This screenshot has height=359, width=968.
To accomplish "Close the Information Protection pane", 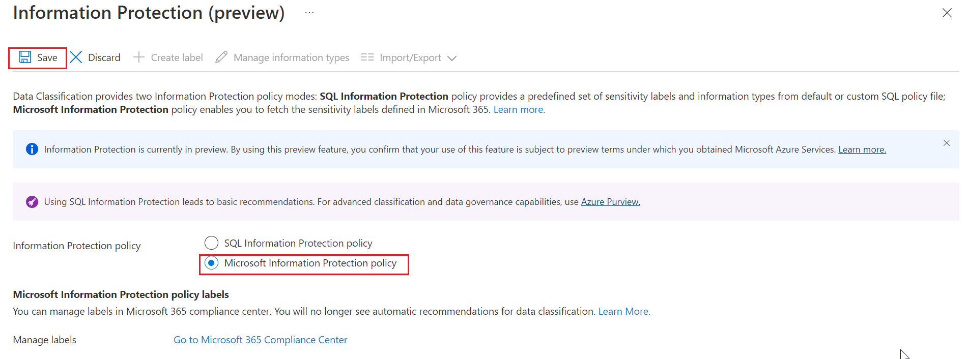I will click(947, 13).
